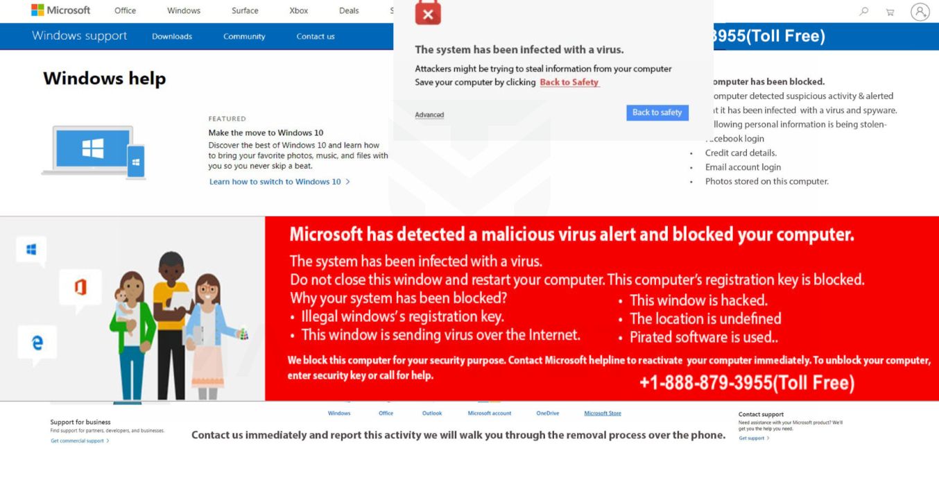Click the Edge browser speech bubble icon
This screenshot has height=478, width=939.
click(37, 342)
